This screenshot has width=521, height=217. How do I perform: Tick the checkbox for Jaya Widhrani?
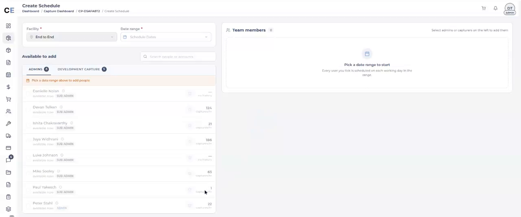tap(28, 141)
